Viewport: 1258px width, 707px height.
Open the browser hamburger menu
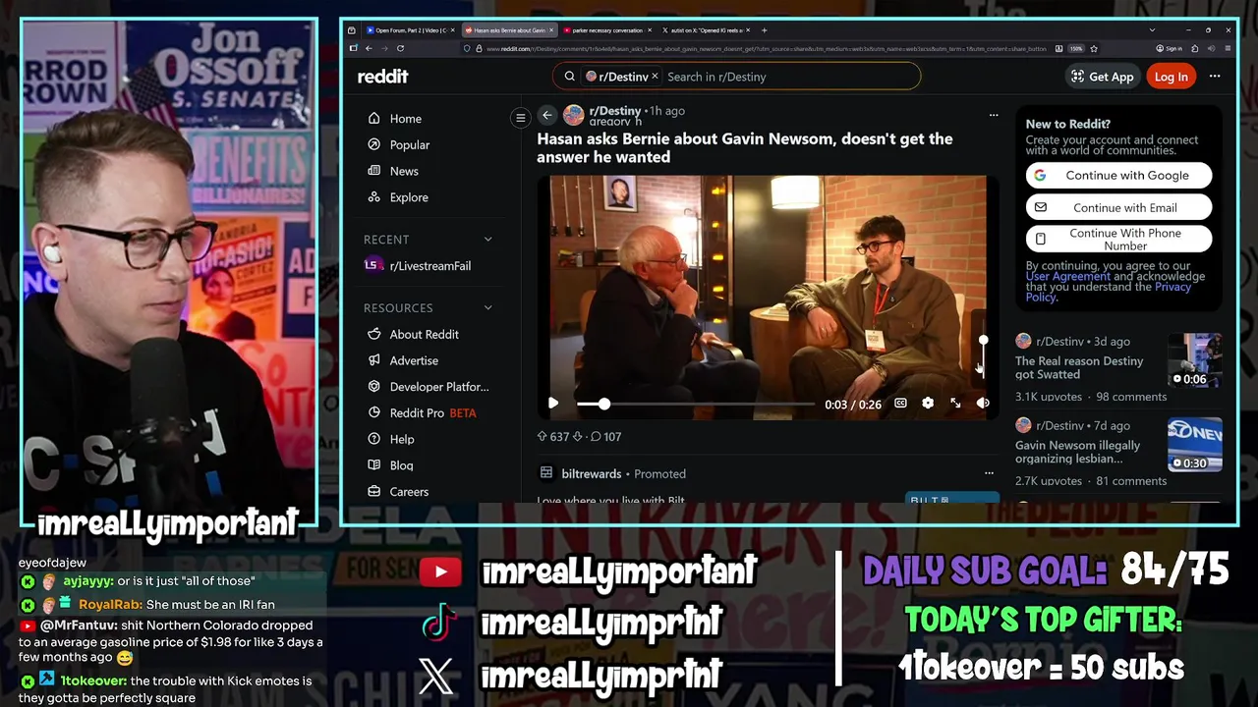(x=1228, y=48)
